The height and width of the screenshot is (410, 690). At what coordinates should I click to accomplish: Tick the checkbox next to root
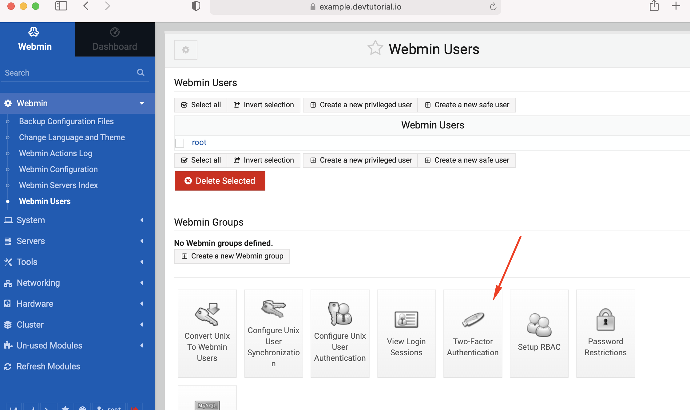click(x=180, y=143)
